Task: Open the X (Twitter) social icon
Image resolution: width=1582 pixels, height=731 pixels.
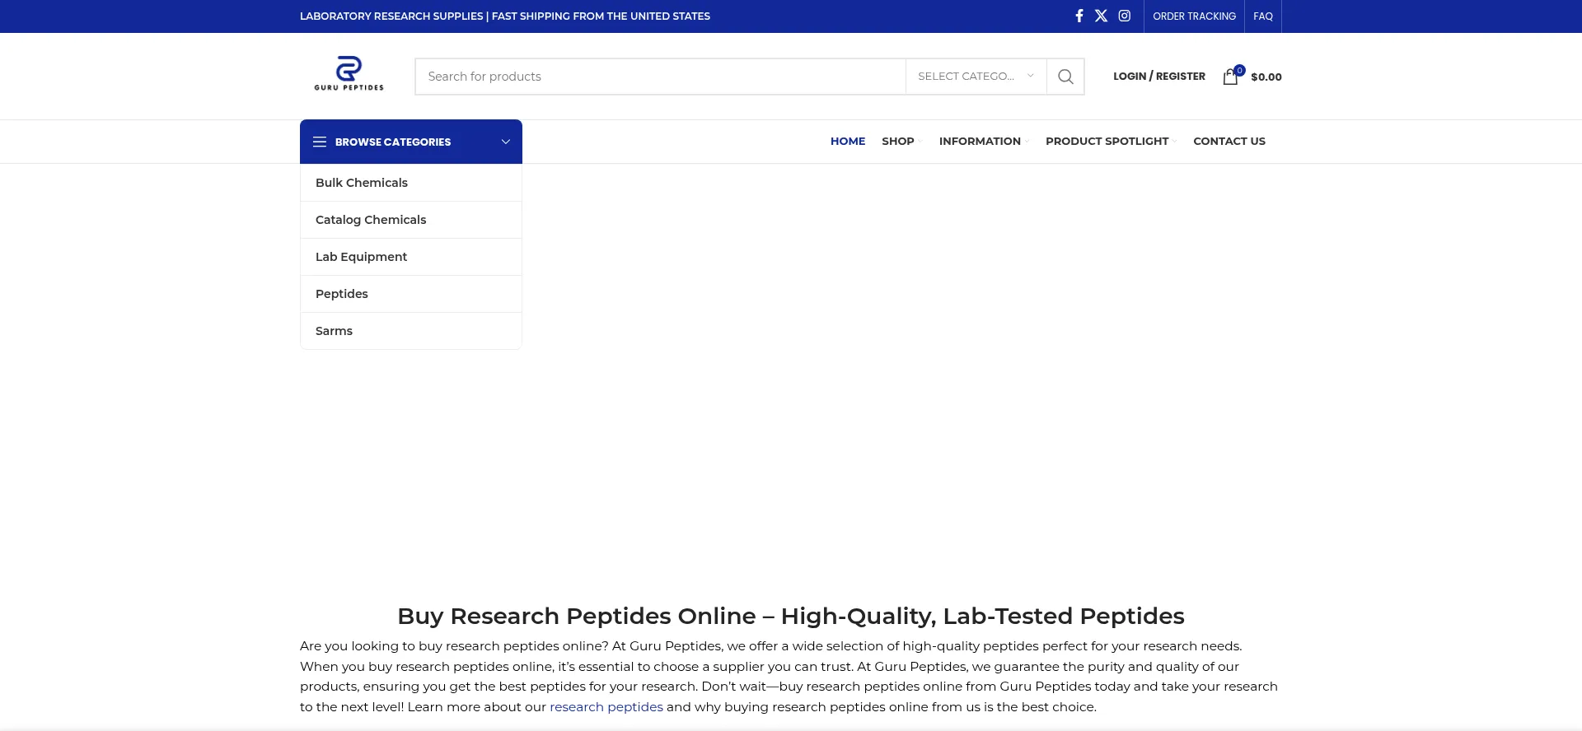Action: click(x=1101, y=16)
